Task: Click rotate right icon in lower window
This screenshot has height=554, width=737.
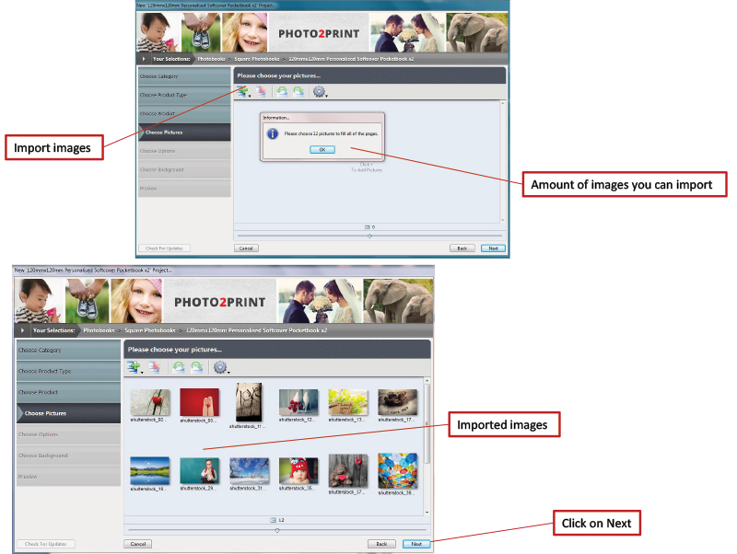Action: click(197, 367)
